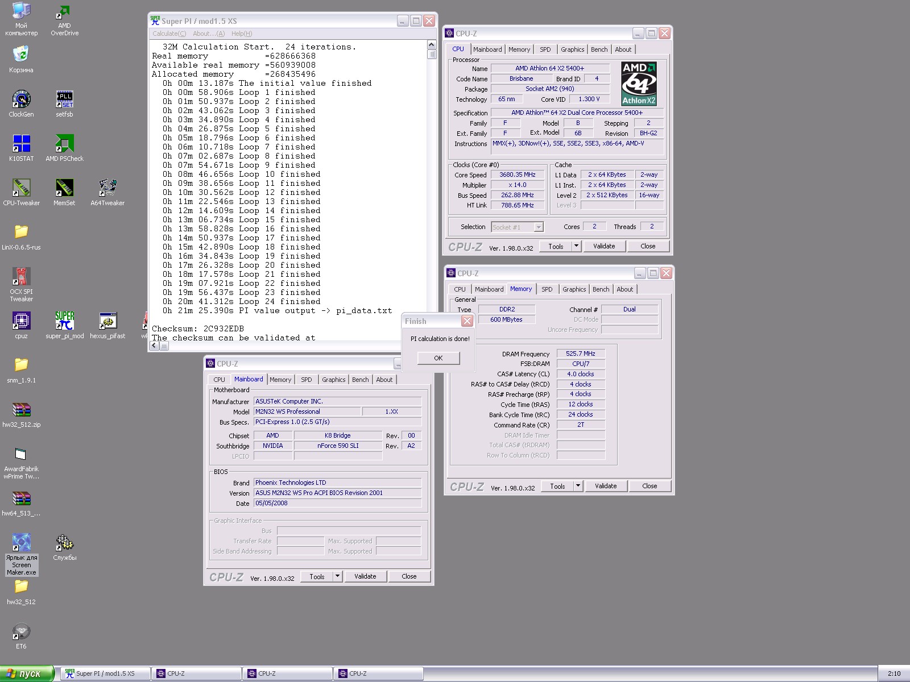The width and height of the screenshot is (910, 682).
Task: Open the Socket #1 selection dropdown
Action: [518, 227]
